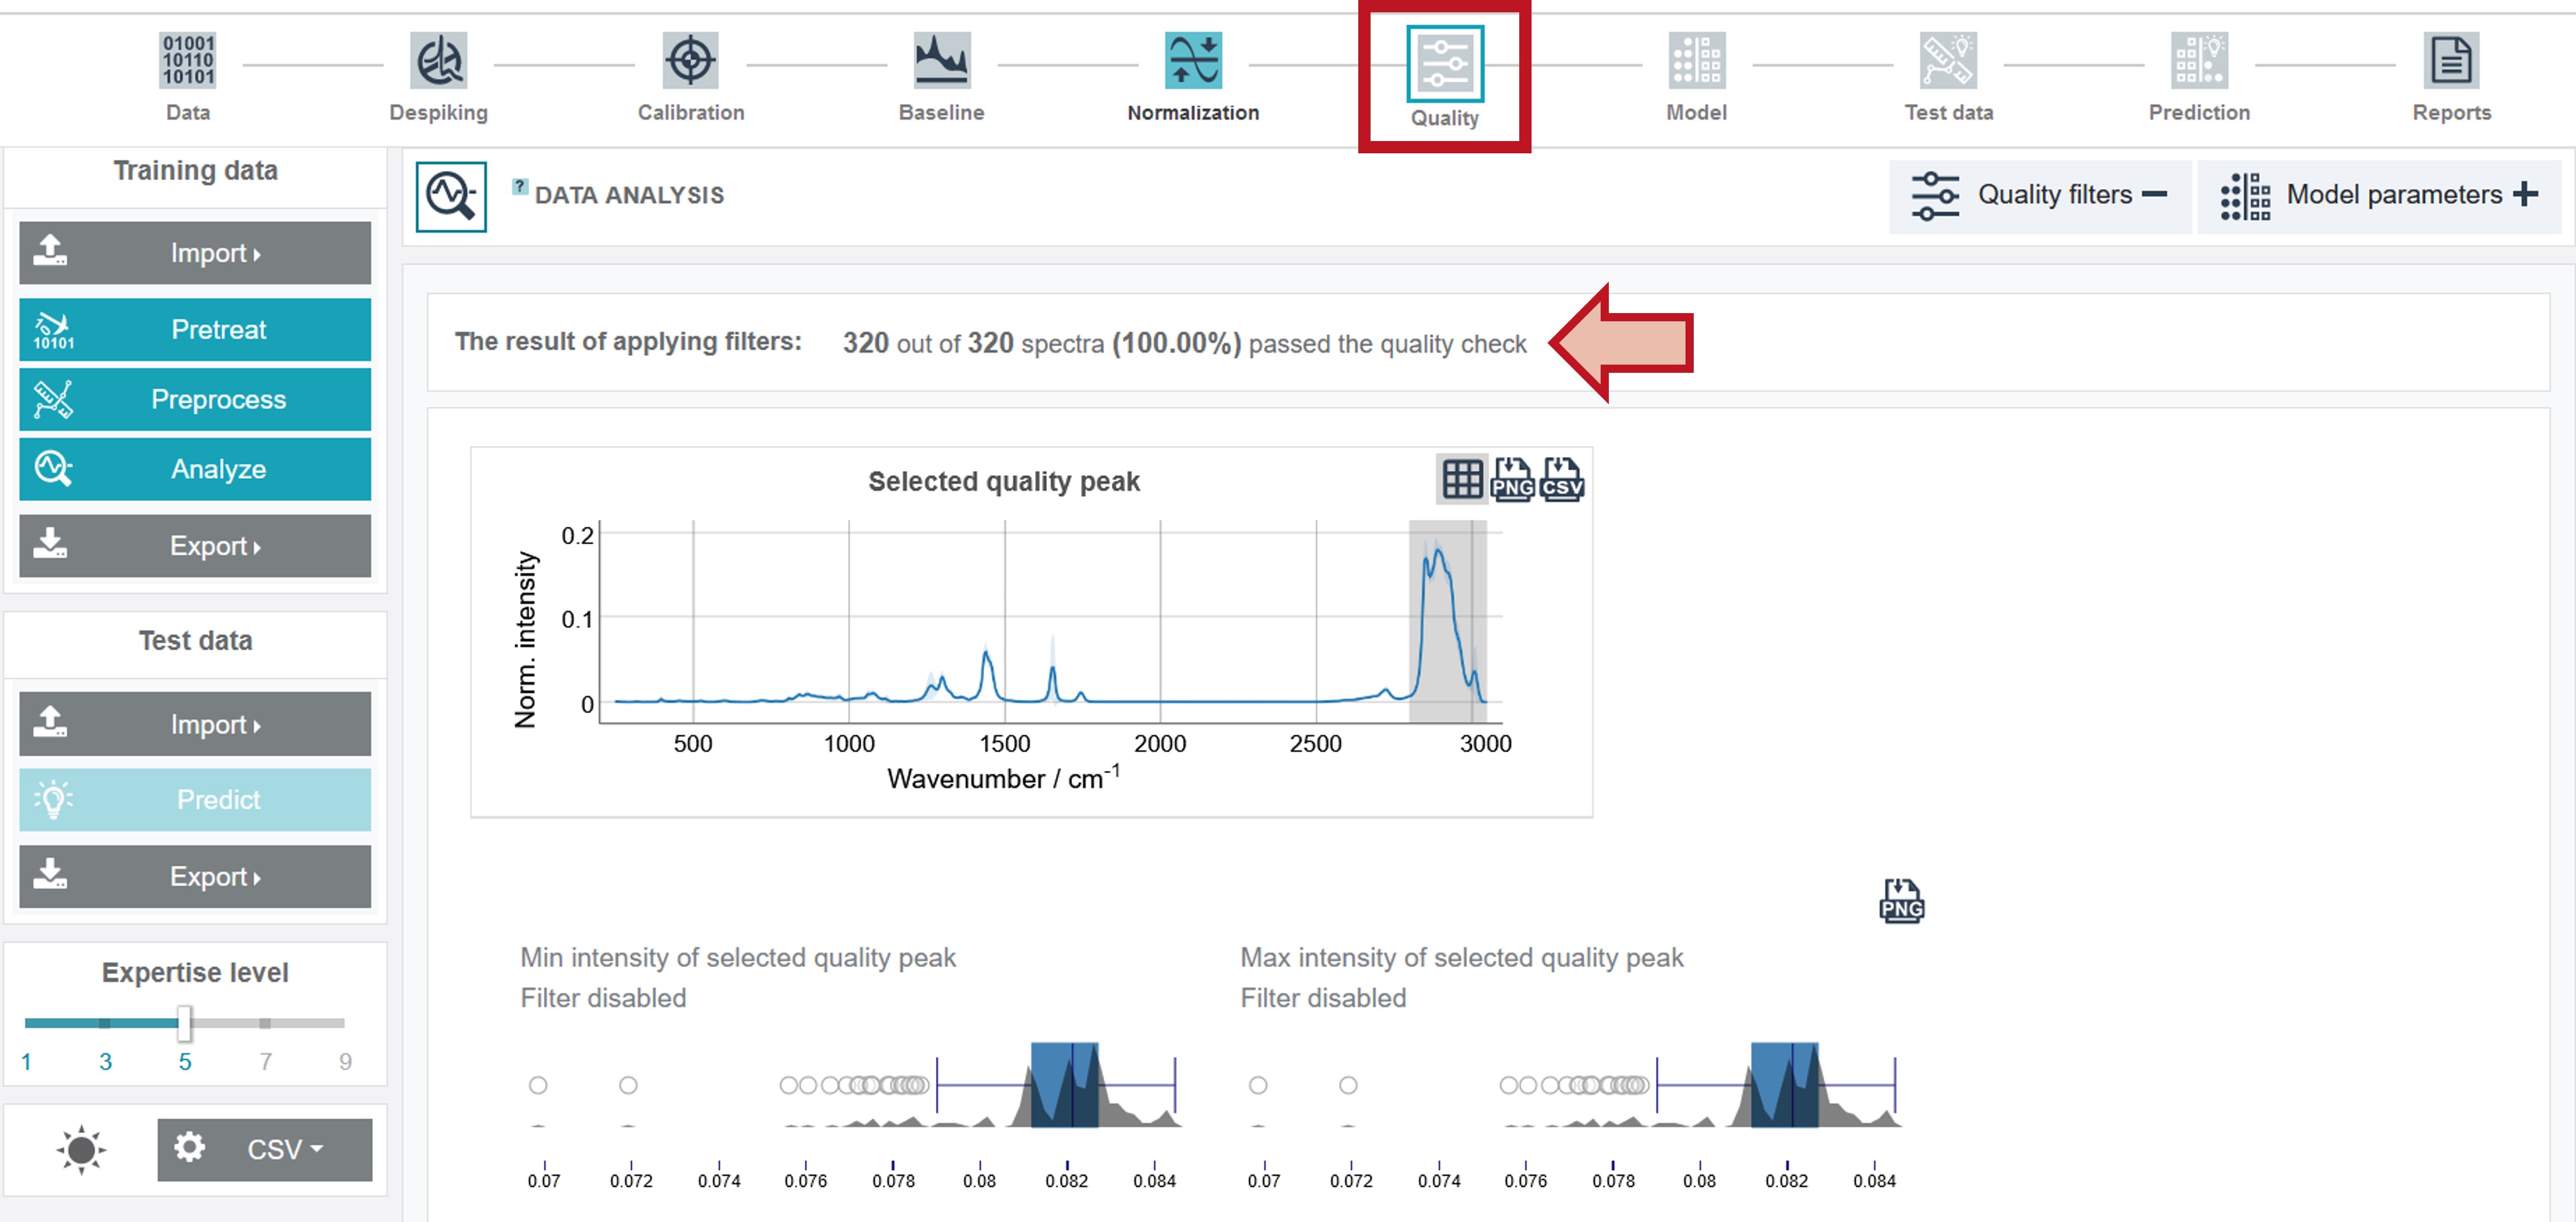Select the left radio button under Max intensity
2576x1222 pixels.
coord(1258,1084)
